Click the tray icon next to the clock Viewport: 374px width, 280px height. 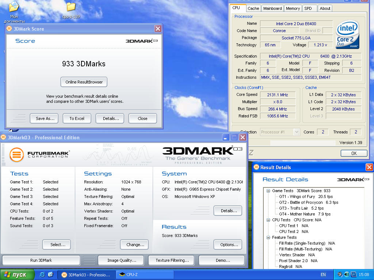click(x=353, y=275)
